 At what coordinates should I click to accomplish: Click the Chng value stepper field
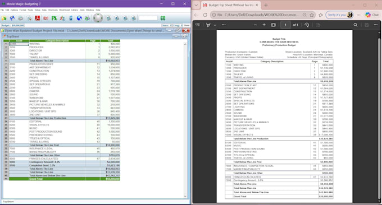click(177, 25)
